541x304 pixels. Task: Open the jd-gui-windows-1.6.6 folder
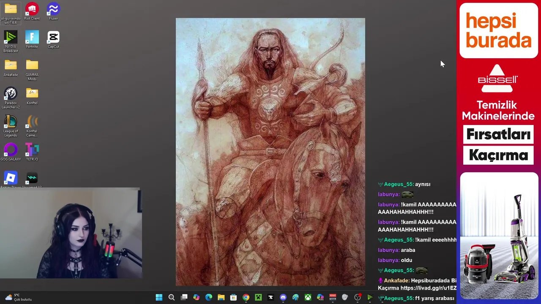(x=11, y=14)
